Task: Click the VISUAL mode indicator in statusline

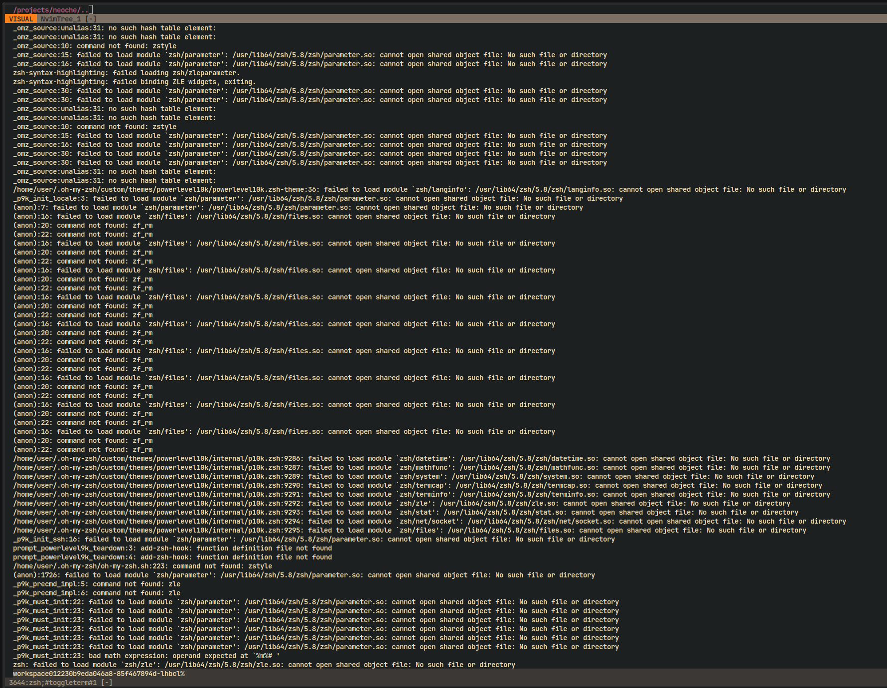Action: 20,19
